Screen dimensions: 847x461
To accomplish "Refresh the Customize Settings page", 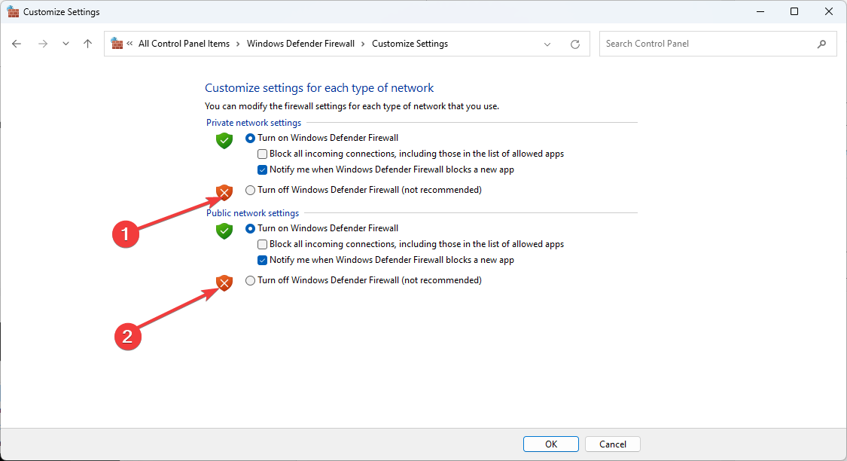I will (x=575, y=44).
